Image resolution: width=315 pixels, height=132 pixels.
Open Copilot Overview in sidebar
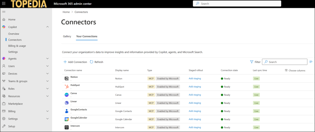pyautogui.click(x=14, y=34)
